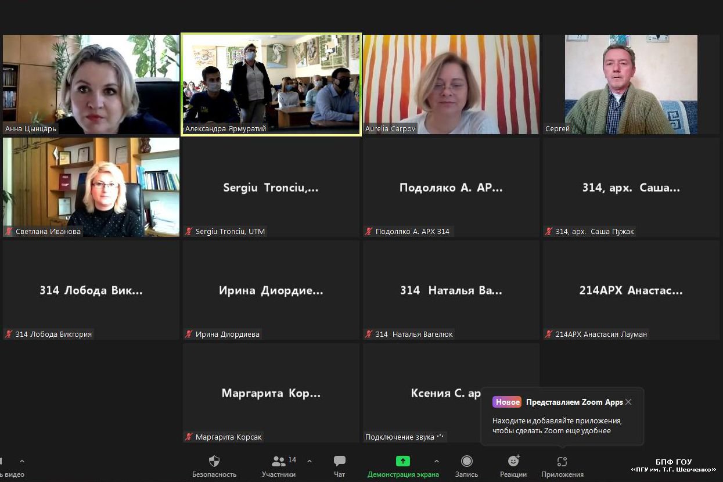Select Светлана Иванова video tile
The height and width of the screenshot is (482, 723).
click(91, 187)
